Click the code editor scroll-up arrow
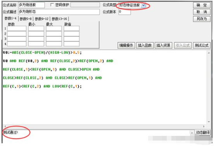The width and height of the screenshot is (214, 146). (209, 53)
